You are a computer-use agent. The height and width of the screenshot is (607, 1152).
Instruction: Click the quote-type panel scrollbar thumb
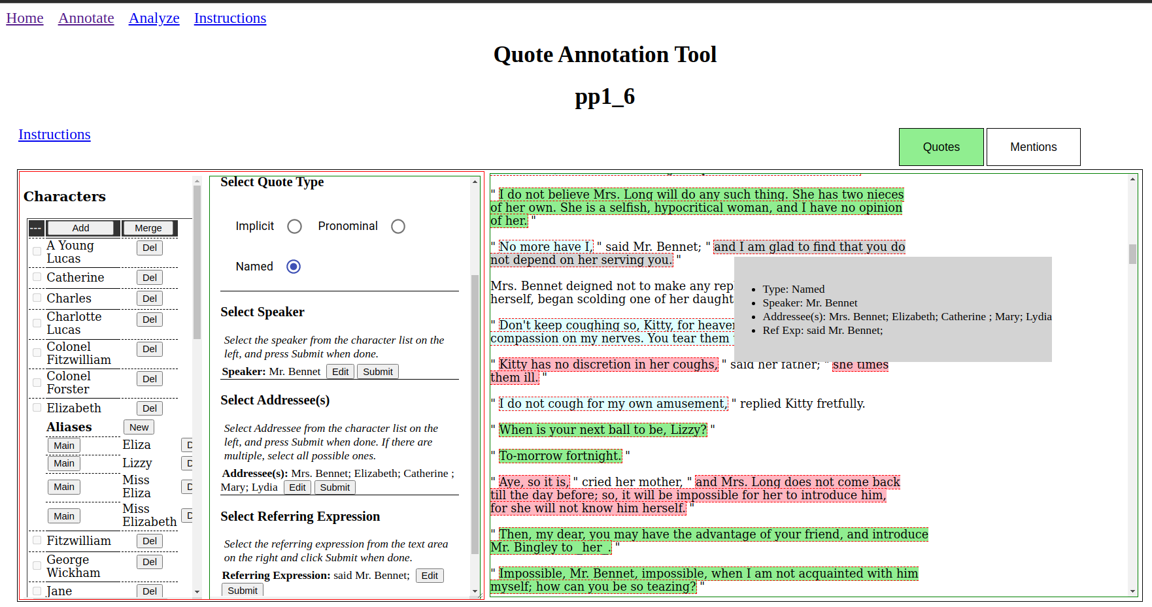click(x=475, y=415)
